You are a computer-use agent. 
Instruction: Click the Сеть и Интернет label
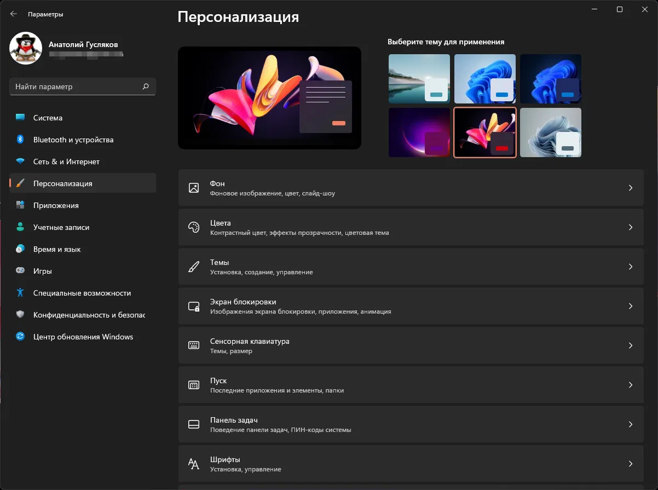tap(66, 162)
